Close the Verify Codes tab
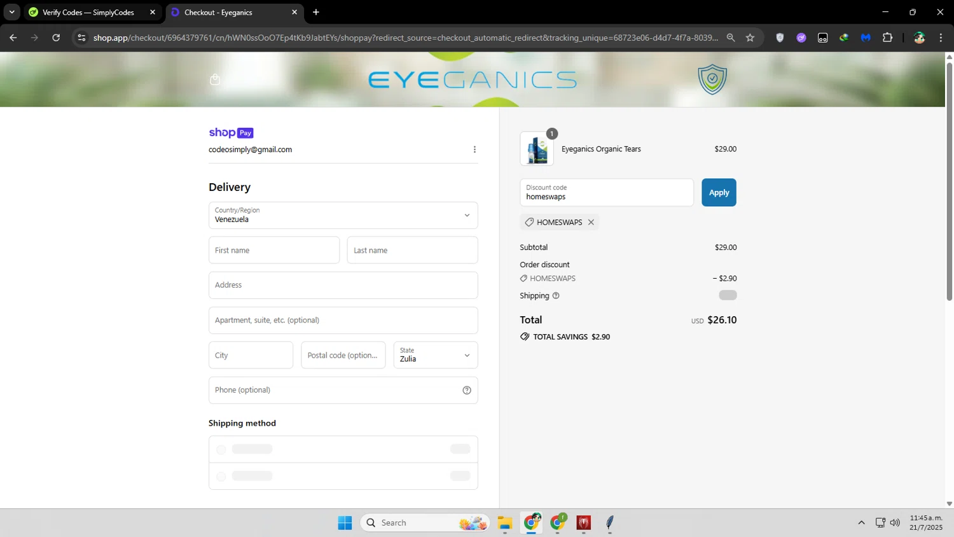This screenshot has width=954, height=537. pos(153,12)
